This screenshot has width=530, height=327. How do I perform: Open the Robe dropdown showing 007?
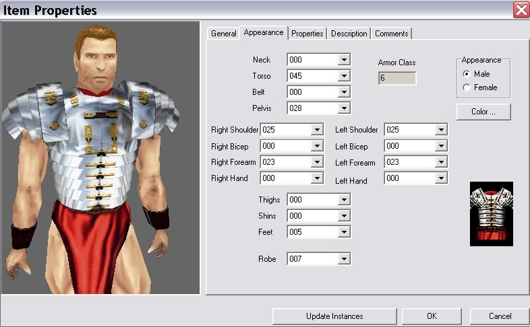(344, 259)
